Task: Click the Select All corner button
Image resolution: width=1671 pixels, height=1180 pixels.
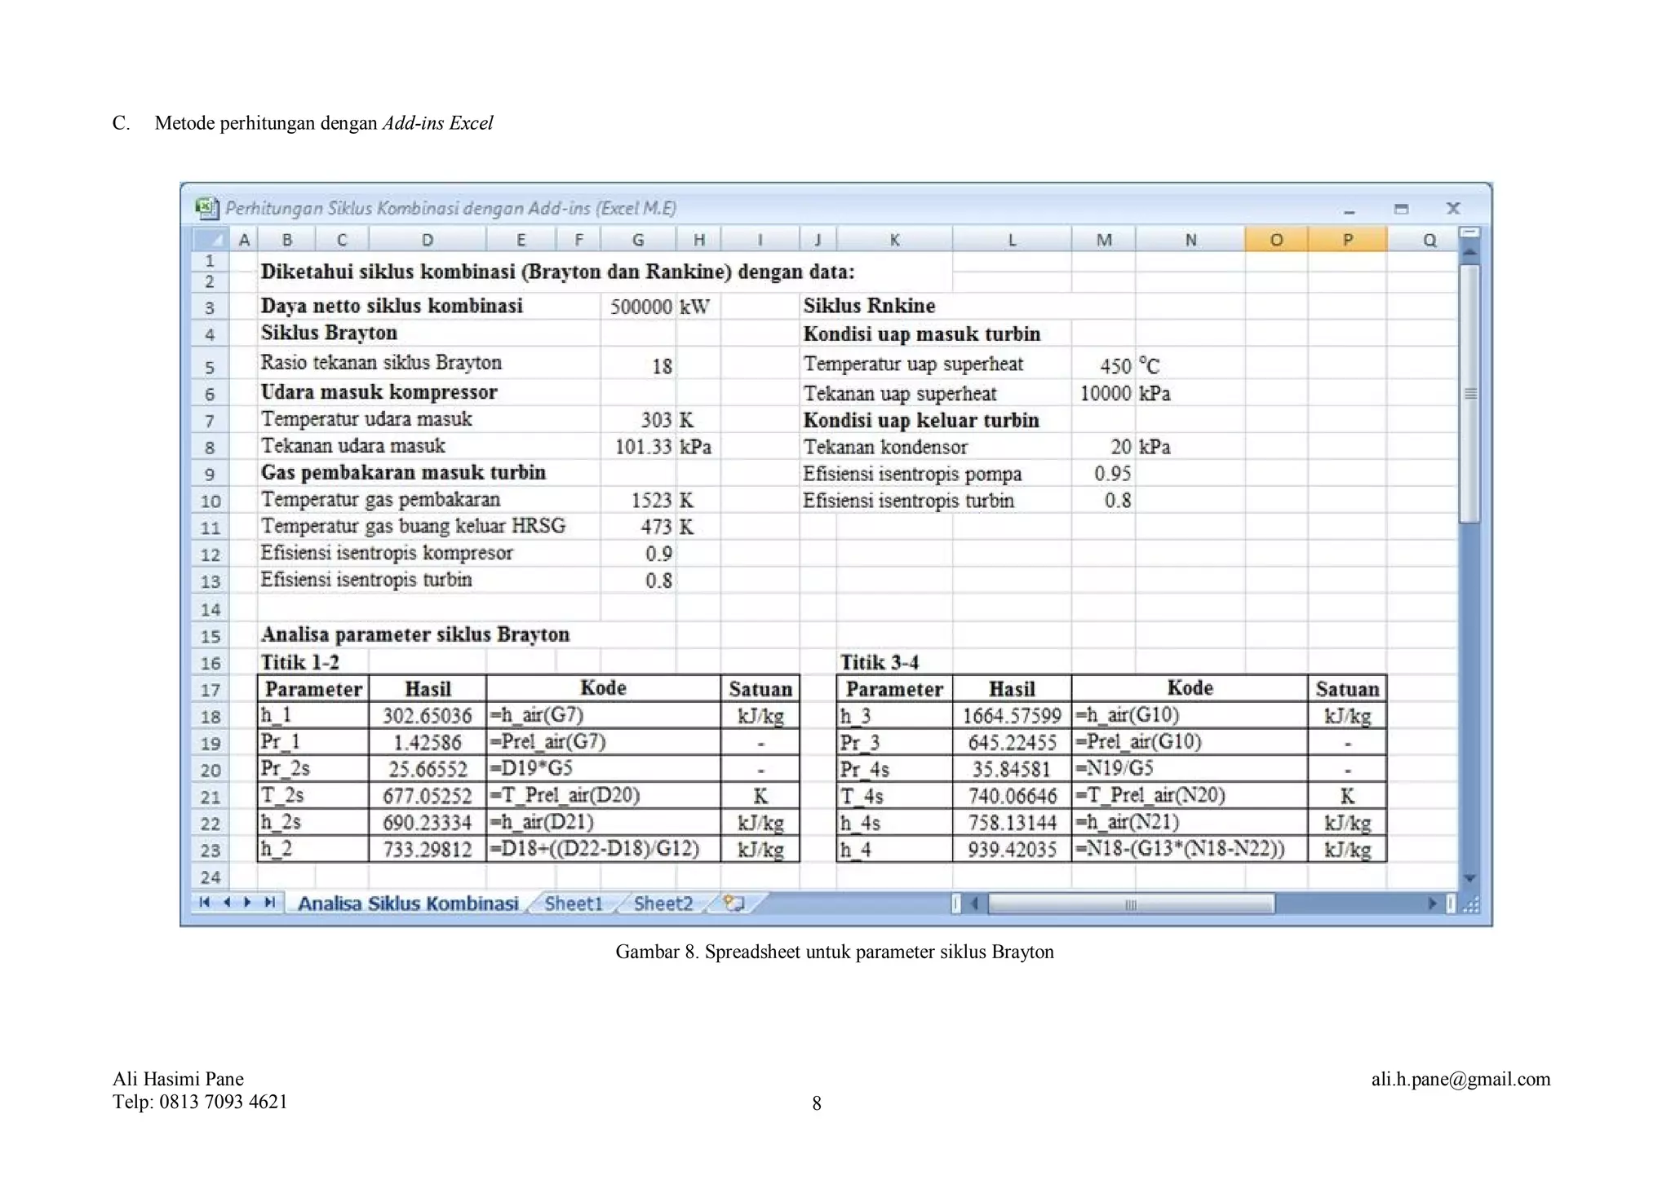Action: 211,240
